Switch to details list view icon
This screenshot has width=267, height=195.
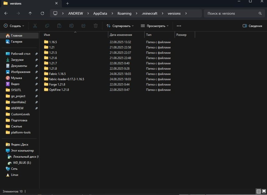pos(258,192)
